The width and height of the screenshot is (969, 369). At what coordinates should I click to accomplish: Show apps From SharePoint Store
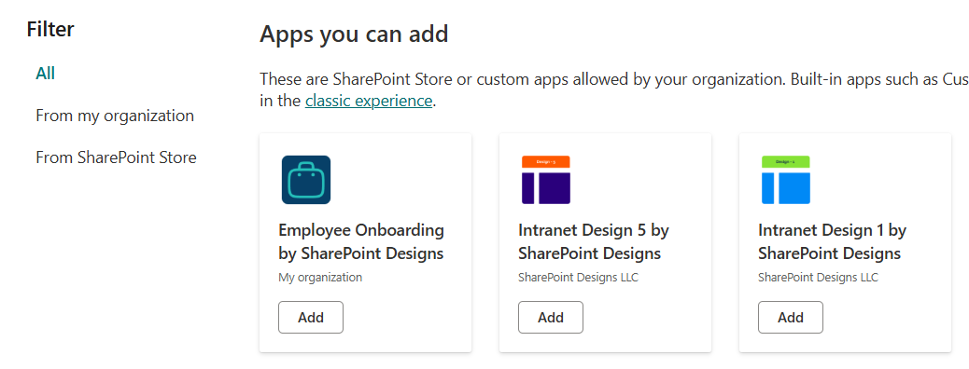point(116,157)
